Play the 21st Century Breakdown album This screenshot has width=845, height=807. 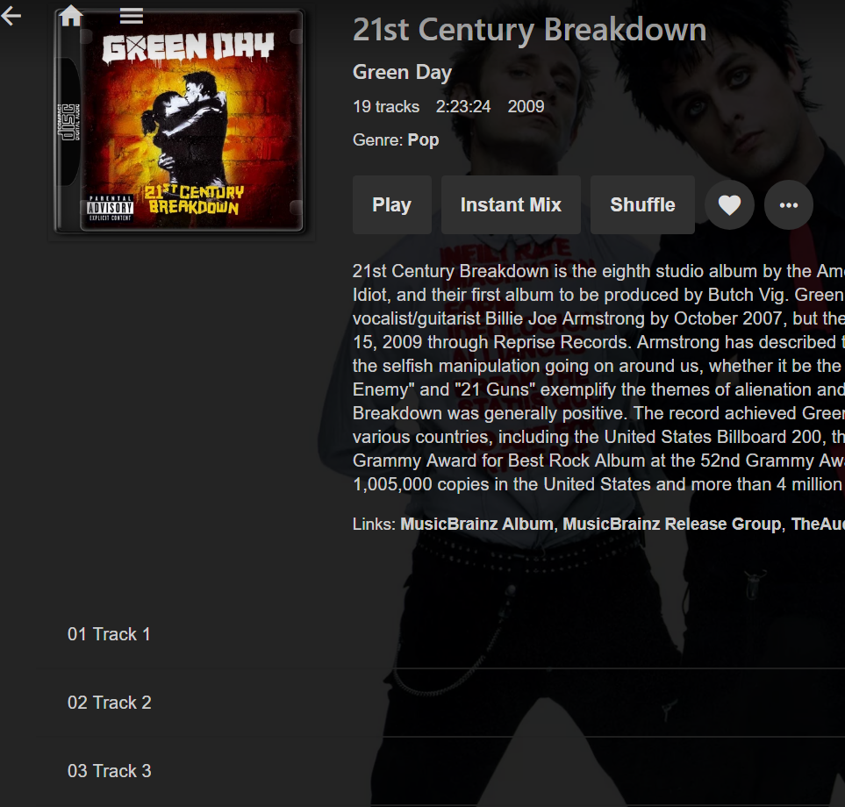[x=391, y=204]
